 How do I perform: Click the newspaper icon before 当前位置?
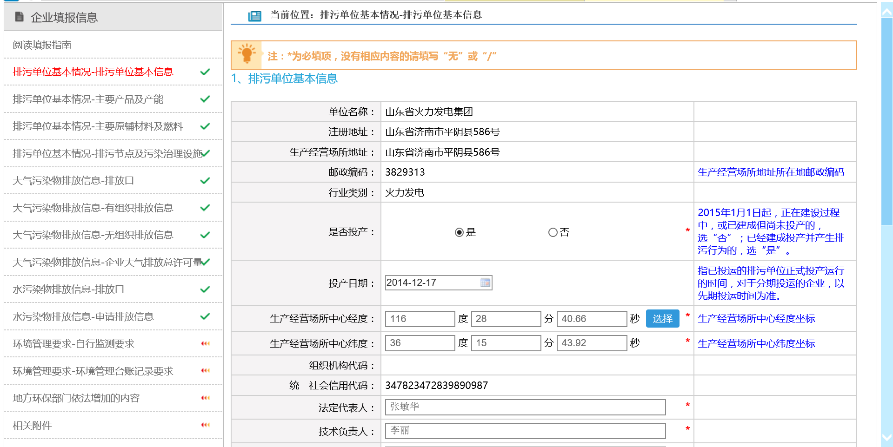point(254,16)
